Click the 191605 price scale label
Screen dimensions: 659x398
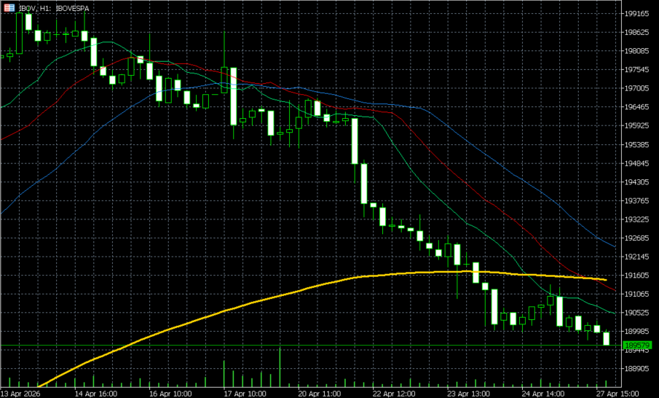point(636,275)
